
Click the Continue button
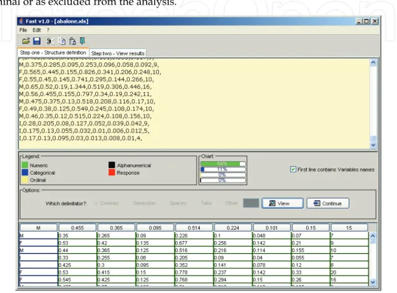pos(328,203)
